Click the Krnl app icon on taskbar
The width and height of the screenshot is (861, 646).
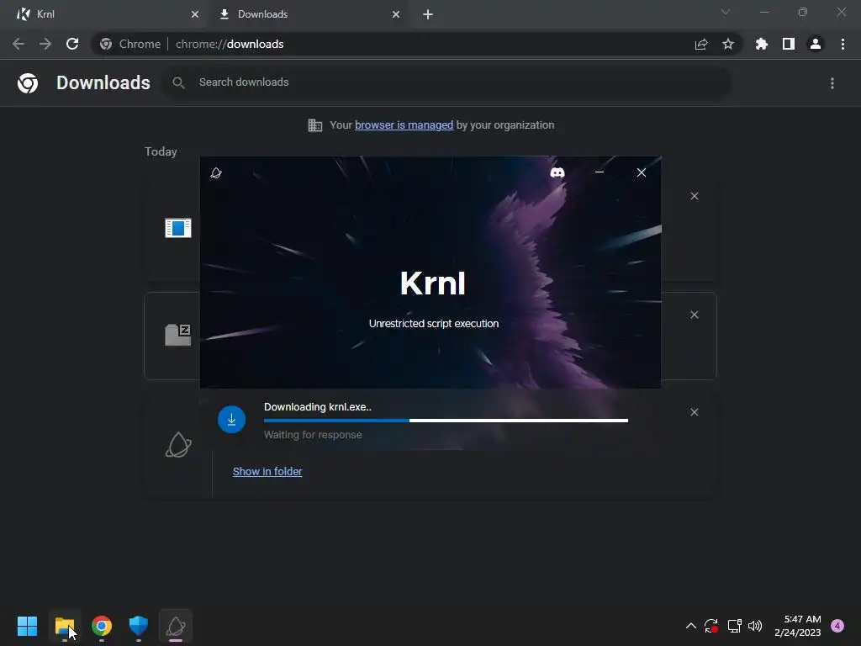[x=176, y=626]
